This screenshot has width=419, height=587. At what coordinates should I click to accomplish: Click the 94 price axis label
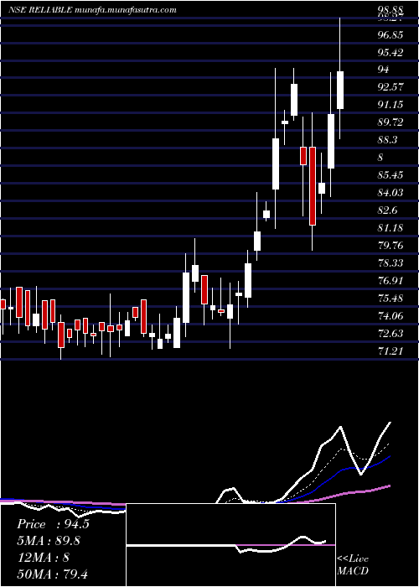tap(384, 70)
